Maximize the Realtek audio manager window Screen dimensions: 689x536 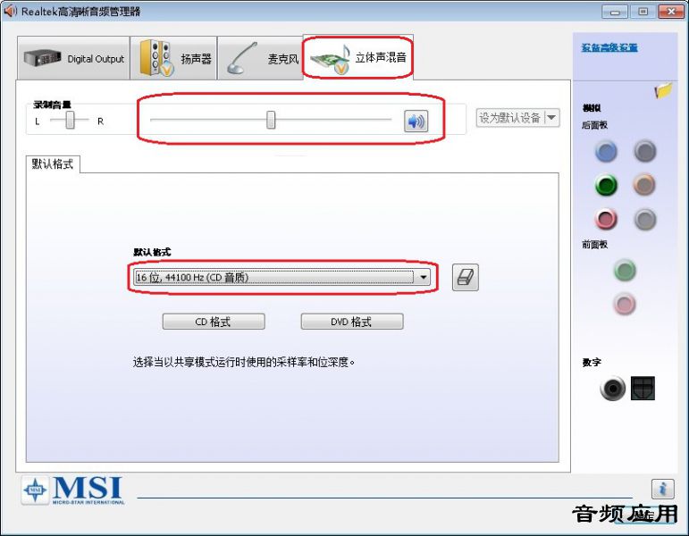tap(643, 12)
